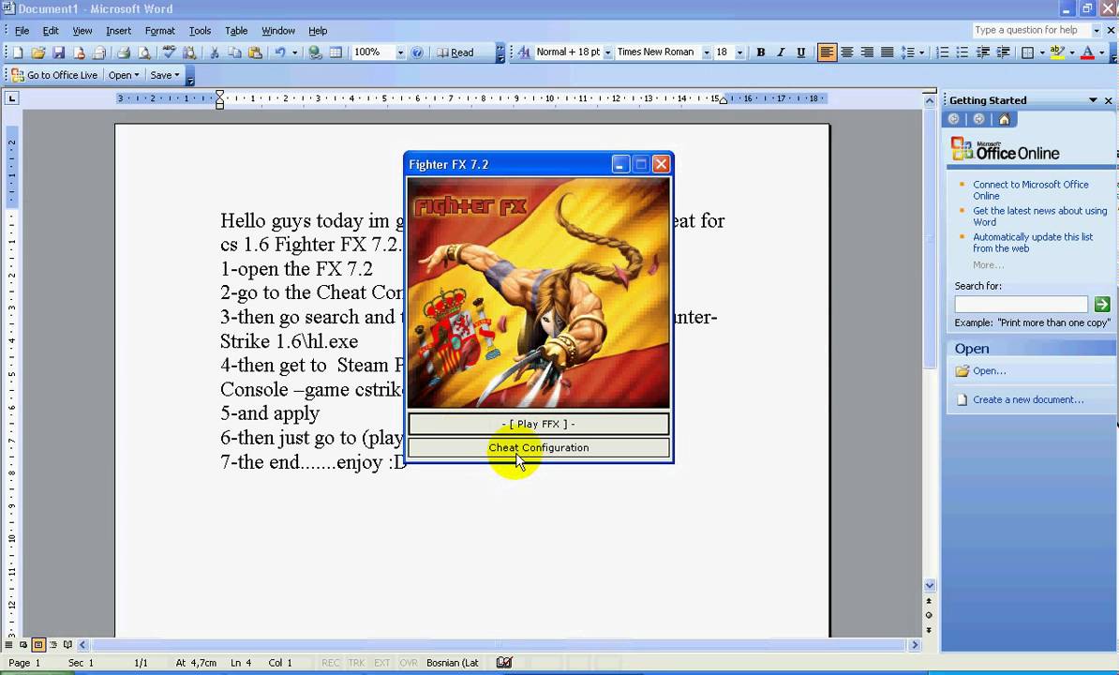Toggle numbered list
Image resolution: width=1119 pixels, height=675 pixels.
(943, 52)
